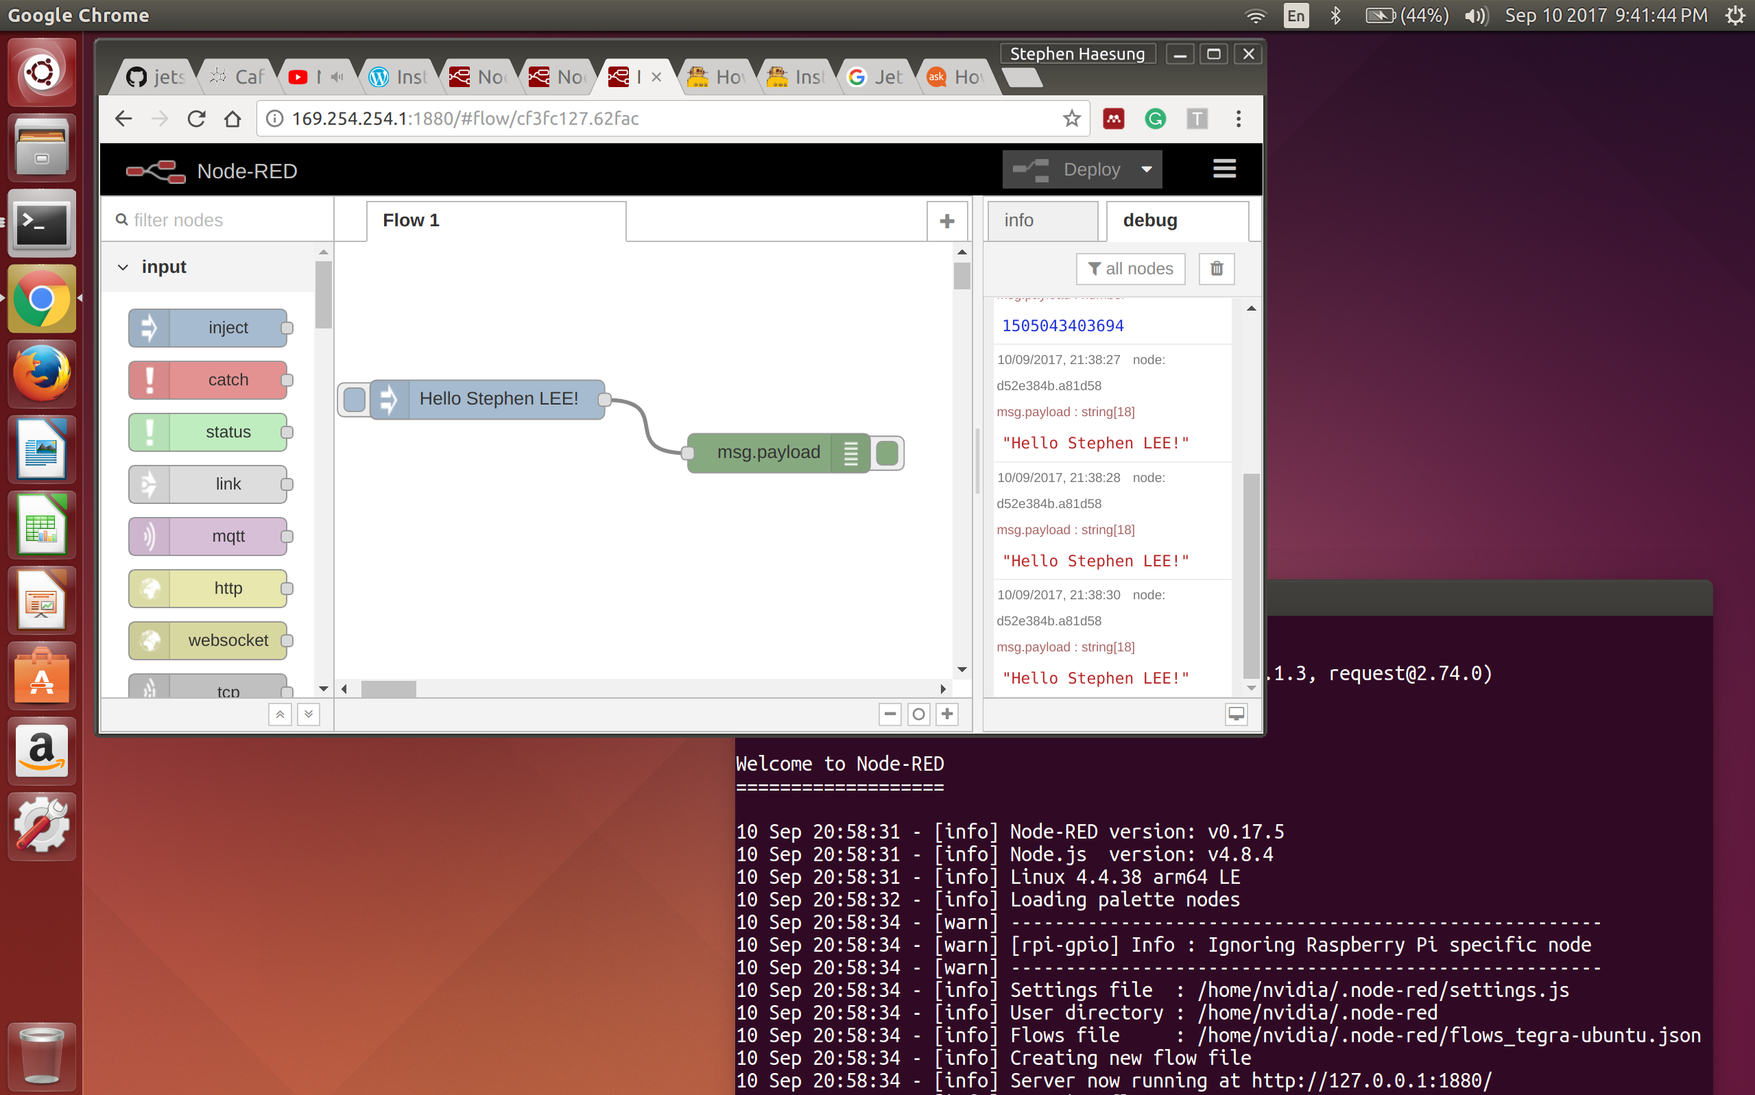Image resolution: width=1755 pixels, height=1095 pixels.
Task: Reload the page in Chrome
Action: tap(196, 119)
